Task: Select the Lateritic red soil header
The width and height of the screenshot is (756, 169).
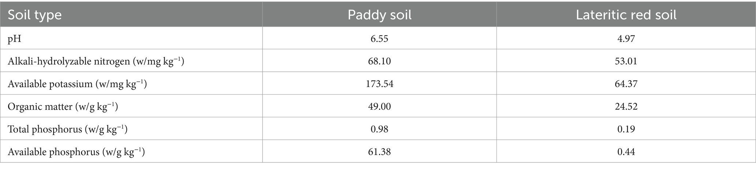Action: click(626, 15)
